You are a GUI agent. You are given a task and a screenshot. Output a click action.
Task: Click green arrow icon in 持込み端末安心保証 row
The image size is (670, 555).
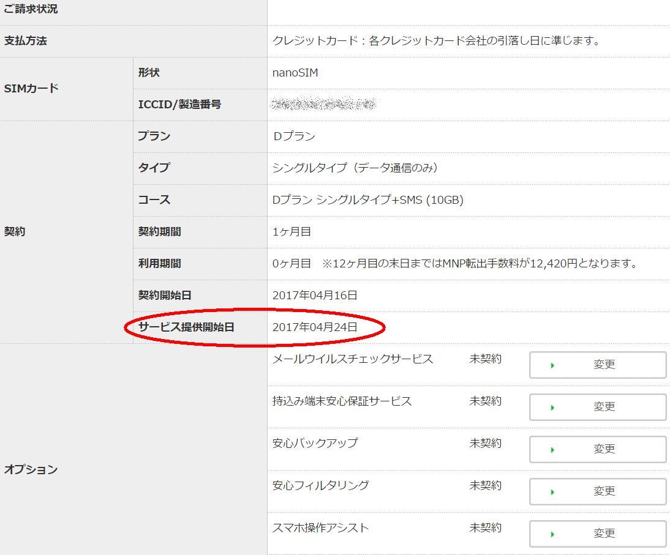click(552, 408)
